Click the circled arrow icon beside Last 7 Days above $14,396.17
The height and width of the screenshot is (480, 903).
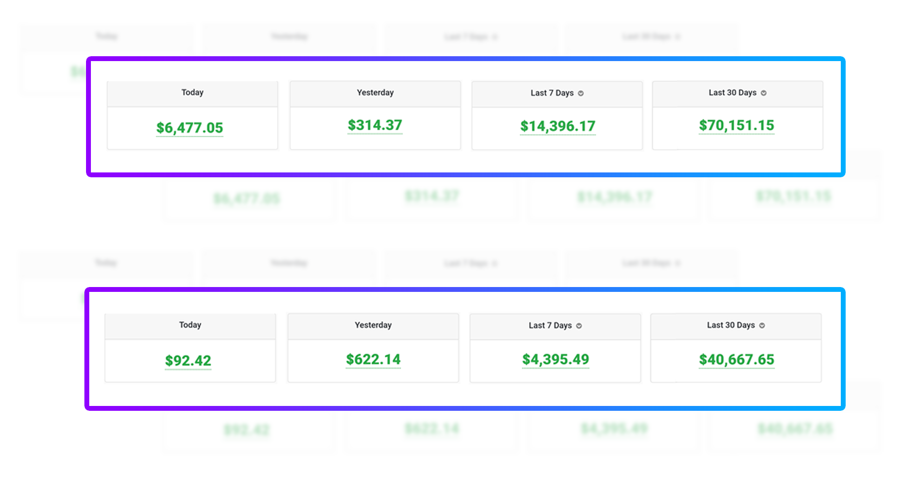coord(581,94)
